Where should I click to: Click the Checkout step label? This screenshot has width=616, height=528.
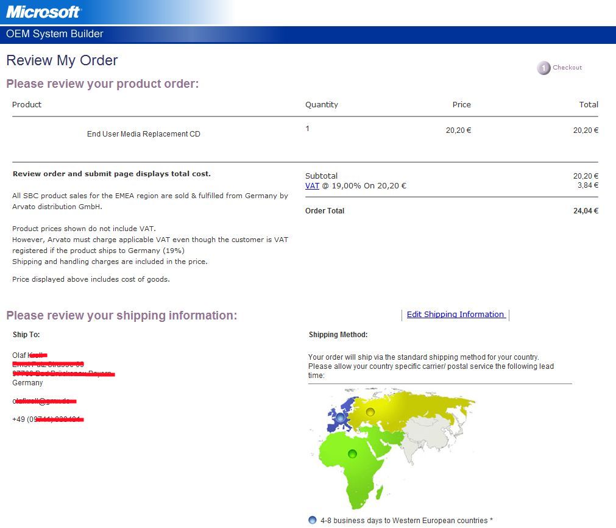567,68
